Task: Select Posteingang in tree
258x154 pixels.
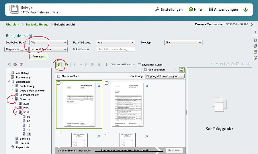Action: [23, 77]
